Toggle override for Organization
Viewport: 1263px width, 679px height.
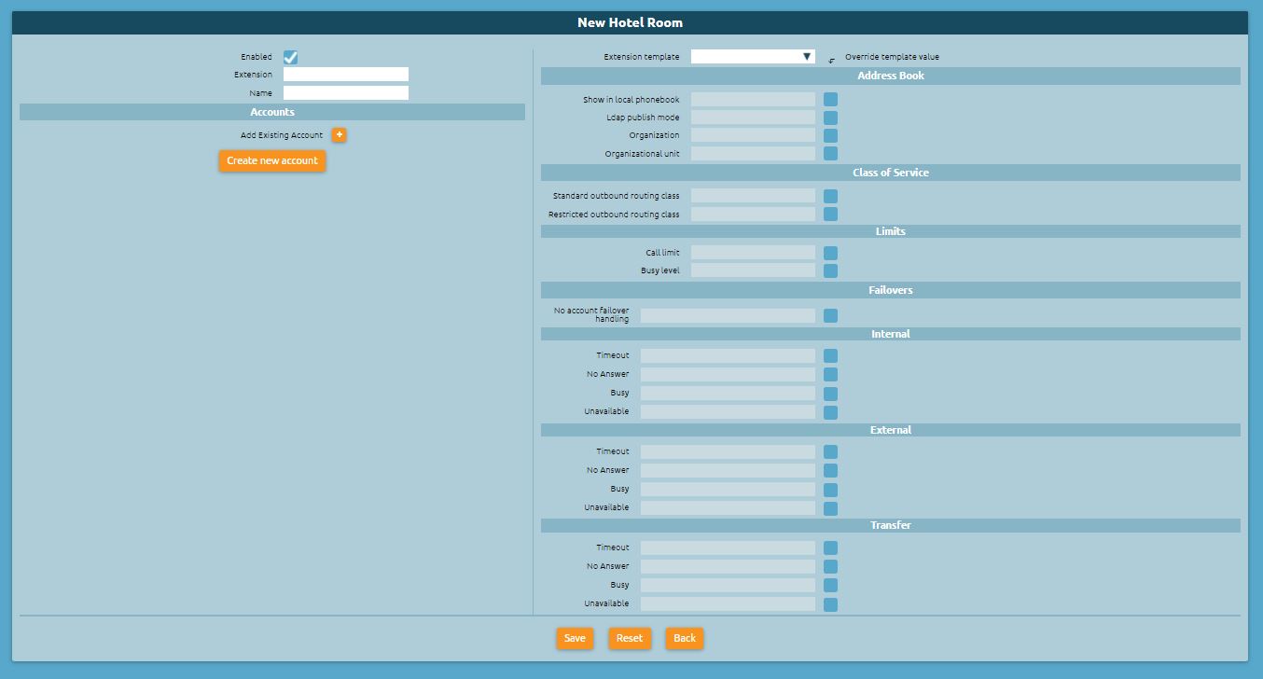[830, 135]
